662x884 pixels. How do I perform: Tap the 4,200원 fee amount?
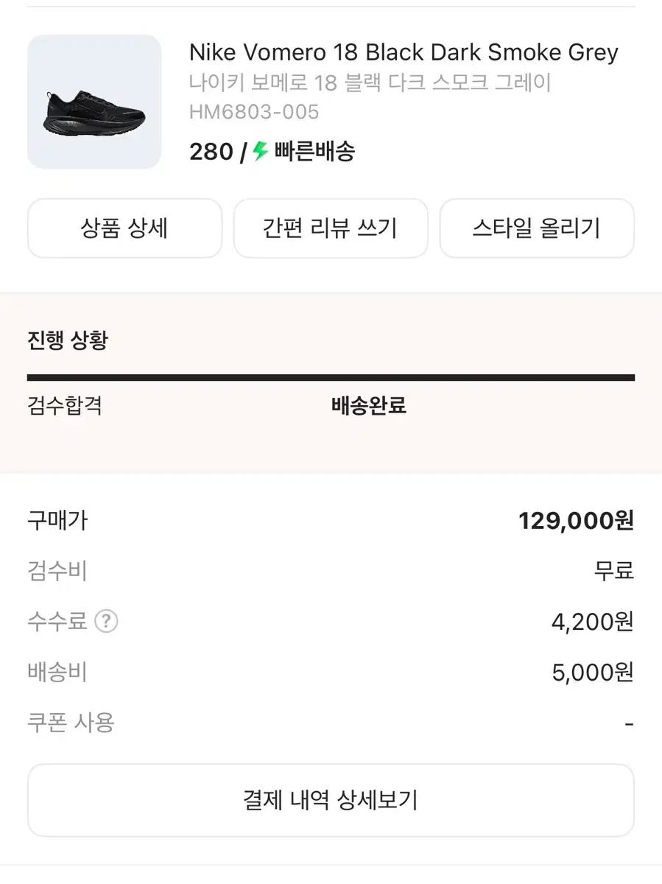(592, 622)
